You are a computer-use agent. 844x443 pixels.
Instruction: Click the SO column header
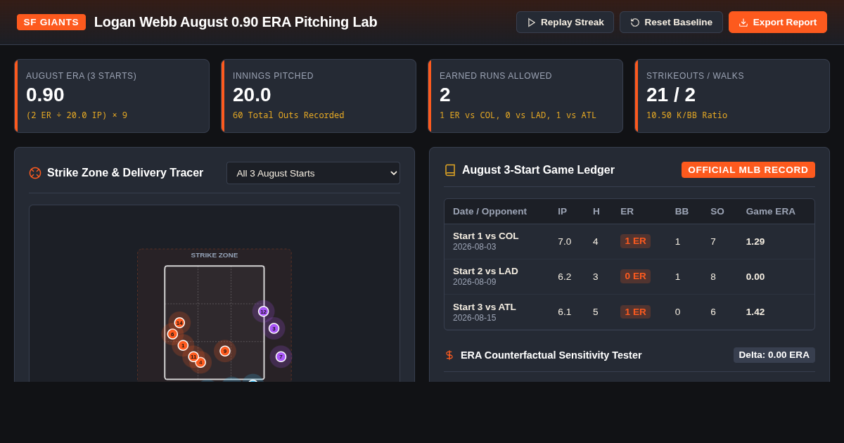[x=717, y=212]
